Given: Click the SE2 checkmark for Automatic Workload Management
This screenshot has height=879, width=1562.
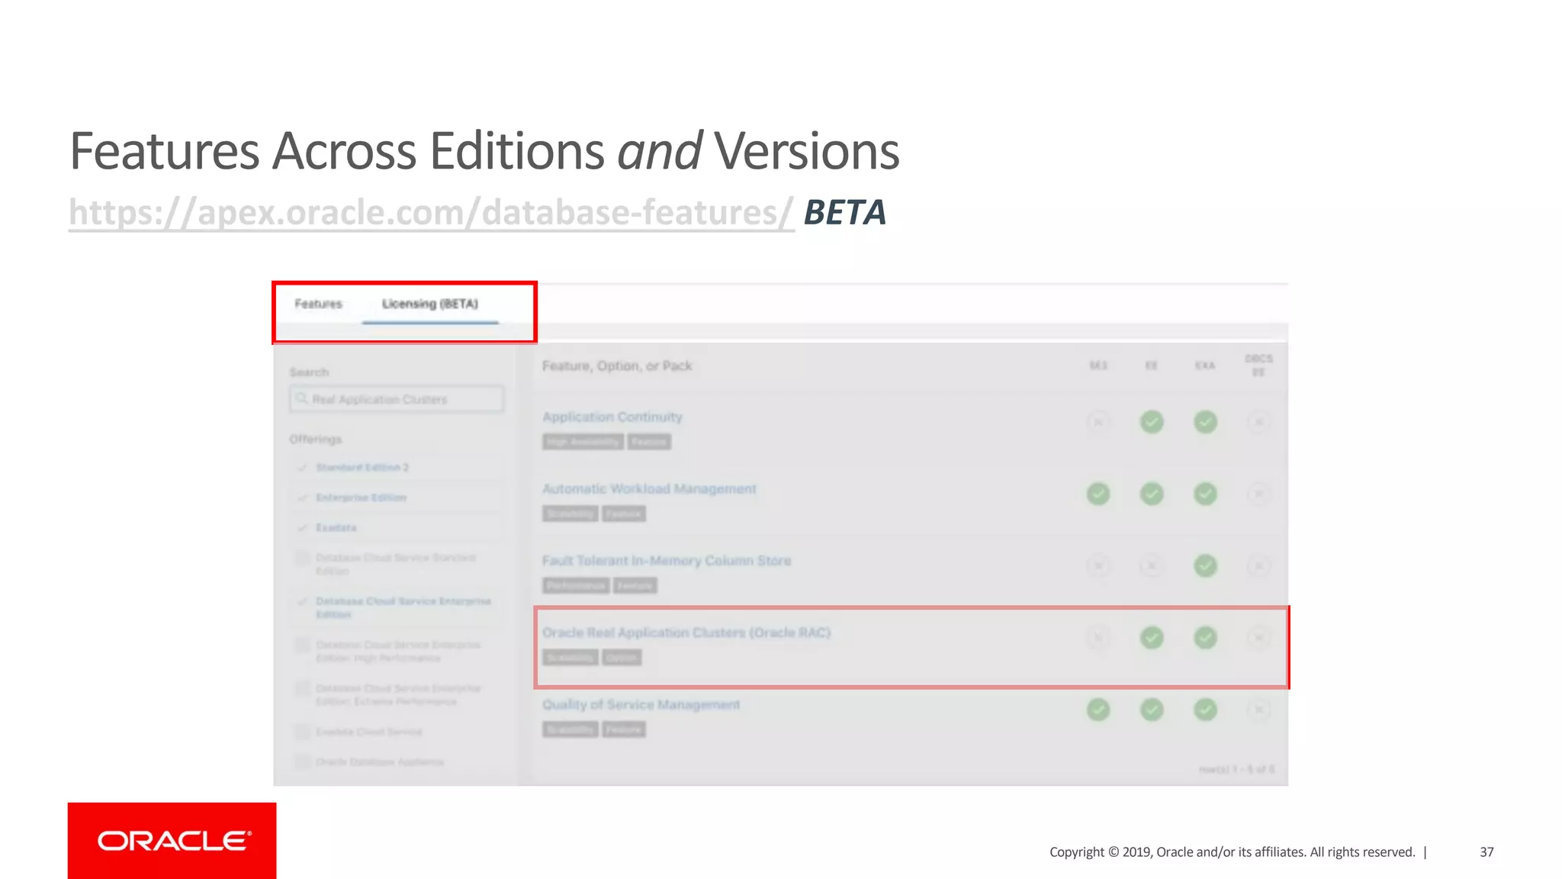Looking at the screenshot, I should 1098,494.
